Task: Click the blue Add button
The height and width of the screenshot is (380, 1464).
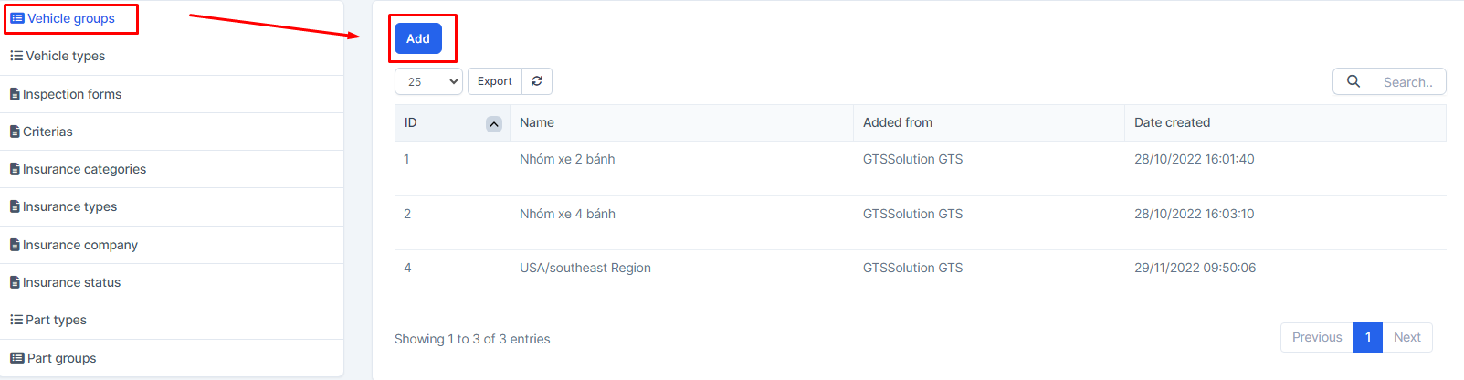Action: (x=418, y=38)
